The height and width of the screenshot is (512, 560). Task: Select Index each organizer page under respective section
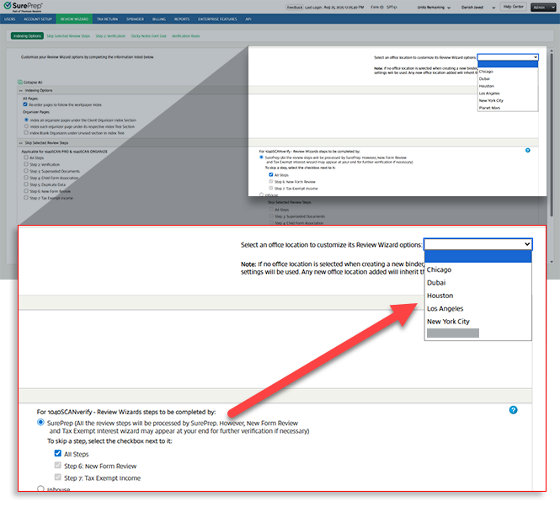pyautogui.click(x=26, y=126)
